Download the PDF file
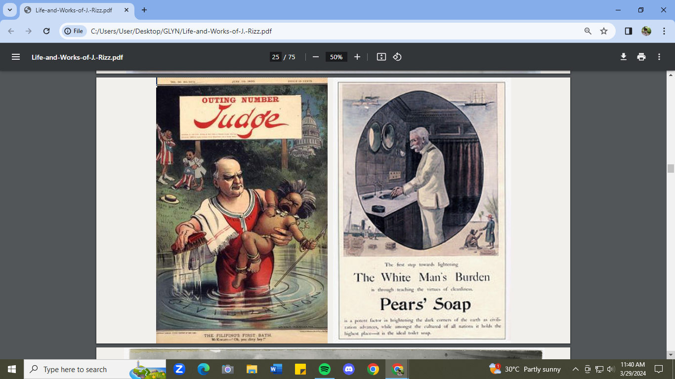The image size is (675, 379). [624, 57]
